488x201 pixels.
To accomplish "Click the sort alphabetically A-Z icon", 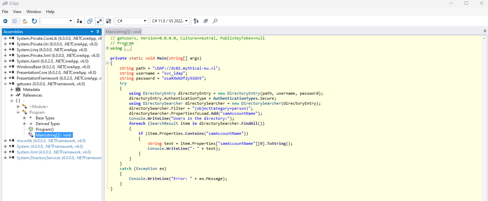I will tap(196, 21).
